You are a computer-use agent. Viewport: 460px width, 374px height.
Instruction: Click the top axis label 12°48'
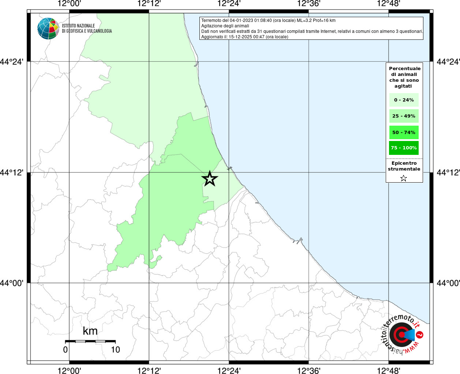388,4
